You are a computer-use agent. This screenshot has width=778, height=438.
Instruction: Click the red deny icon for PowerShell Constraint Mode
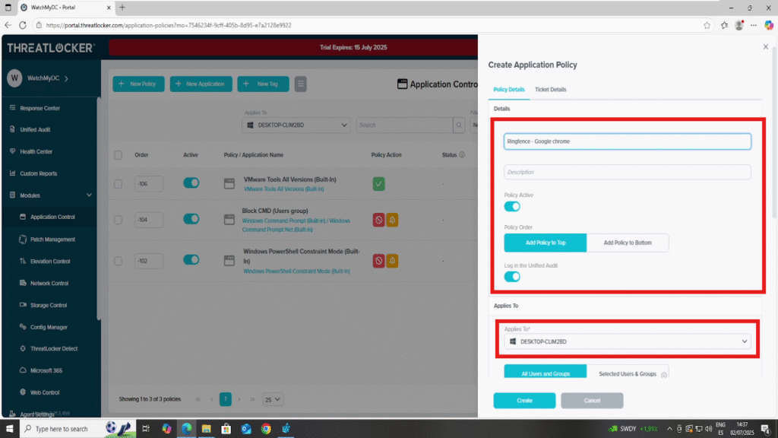(378, 261)
